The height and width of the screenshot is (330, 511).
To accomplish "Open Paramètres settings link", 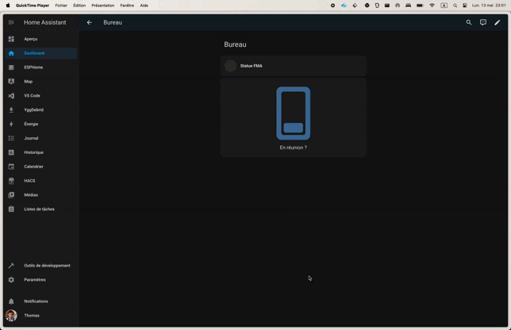I will (40, 280).
